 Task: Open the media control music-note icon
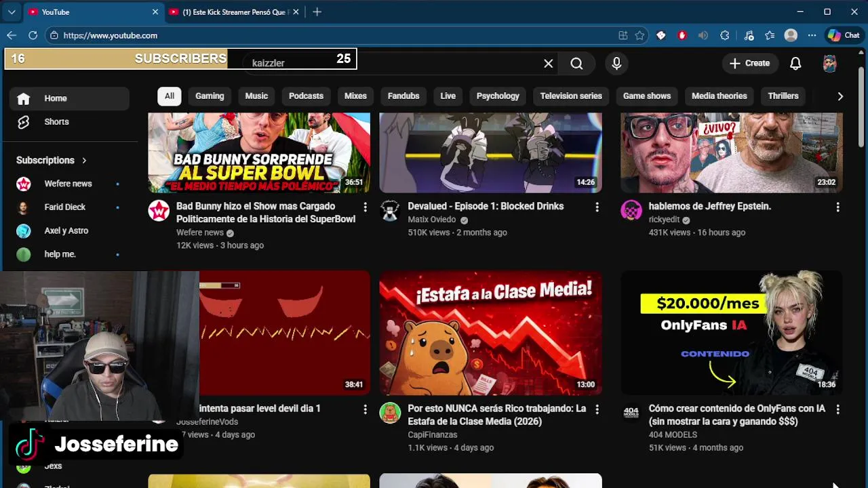(x=749, y=35)
